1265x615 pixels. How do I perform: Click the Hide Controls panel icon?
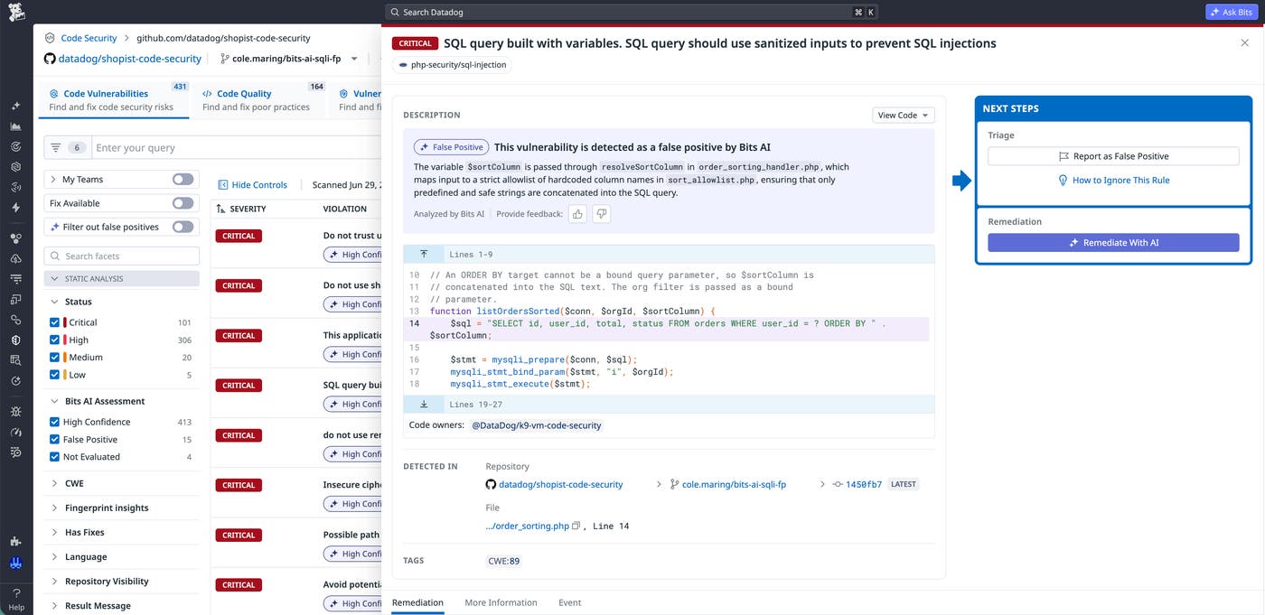(x=223, y=184)
